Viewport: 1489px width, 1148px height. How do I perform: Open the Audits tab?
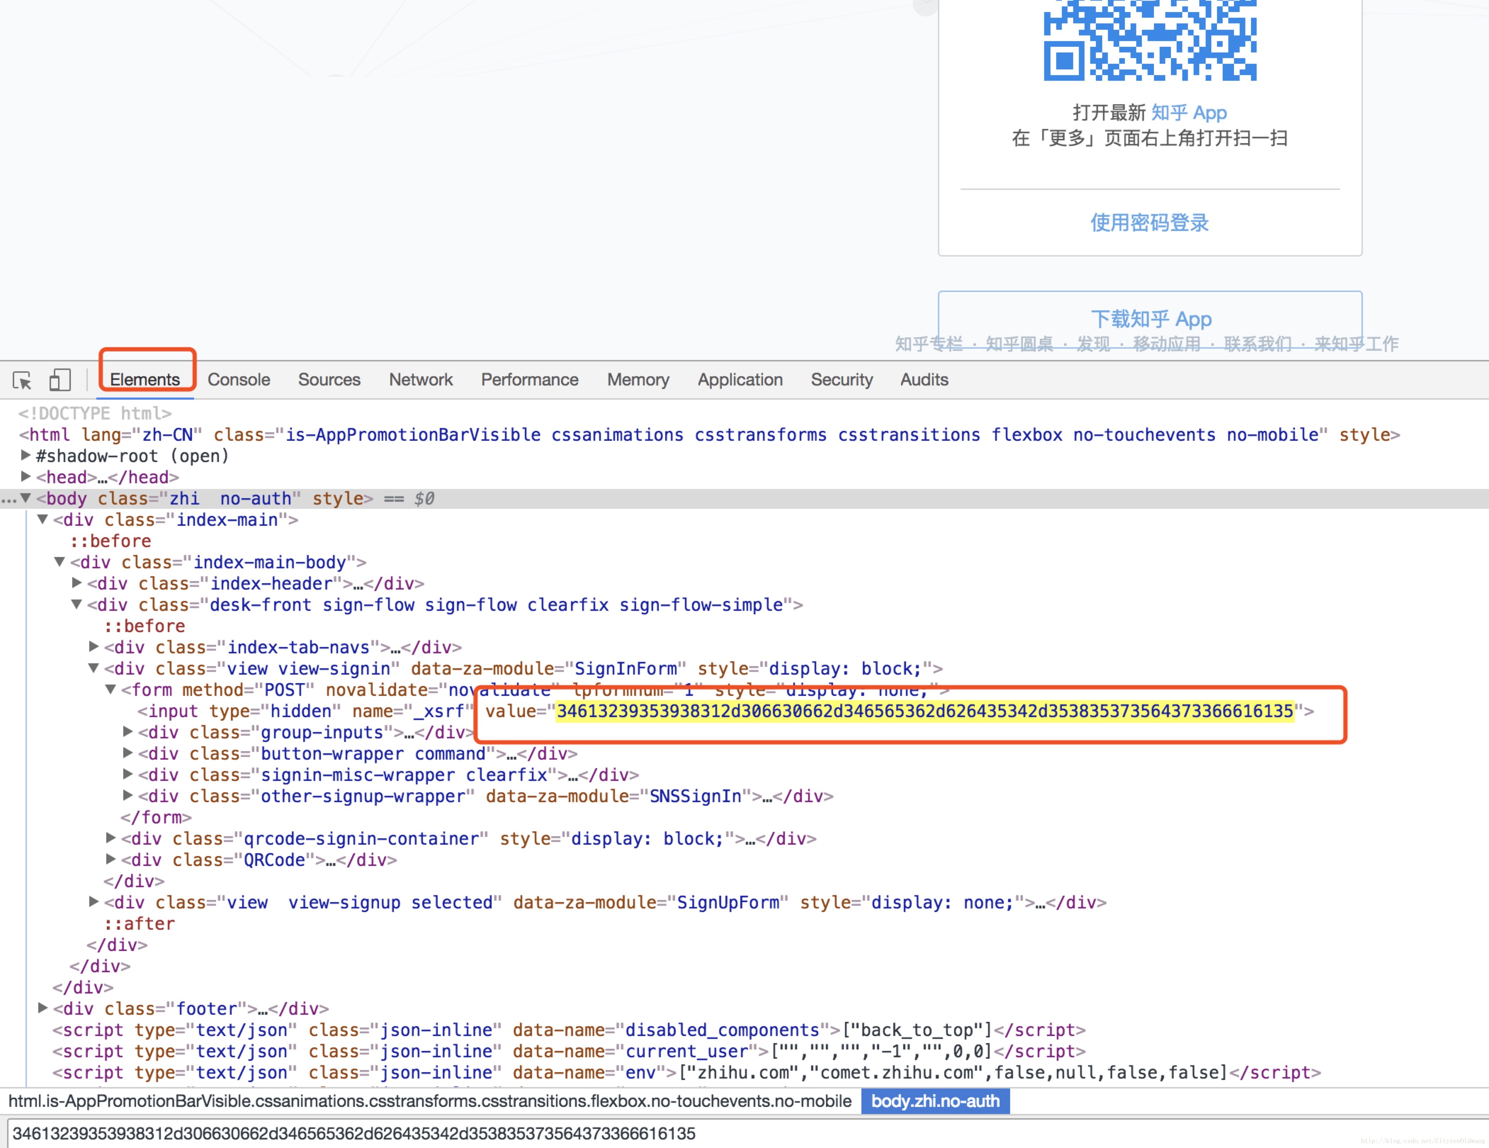[924, 380]
